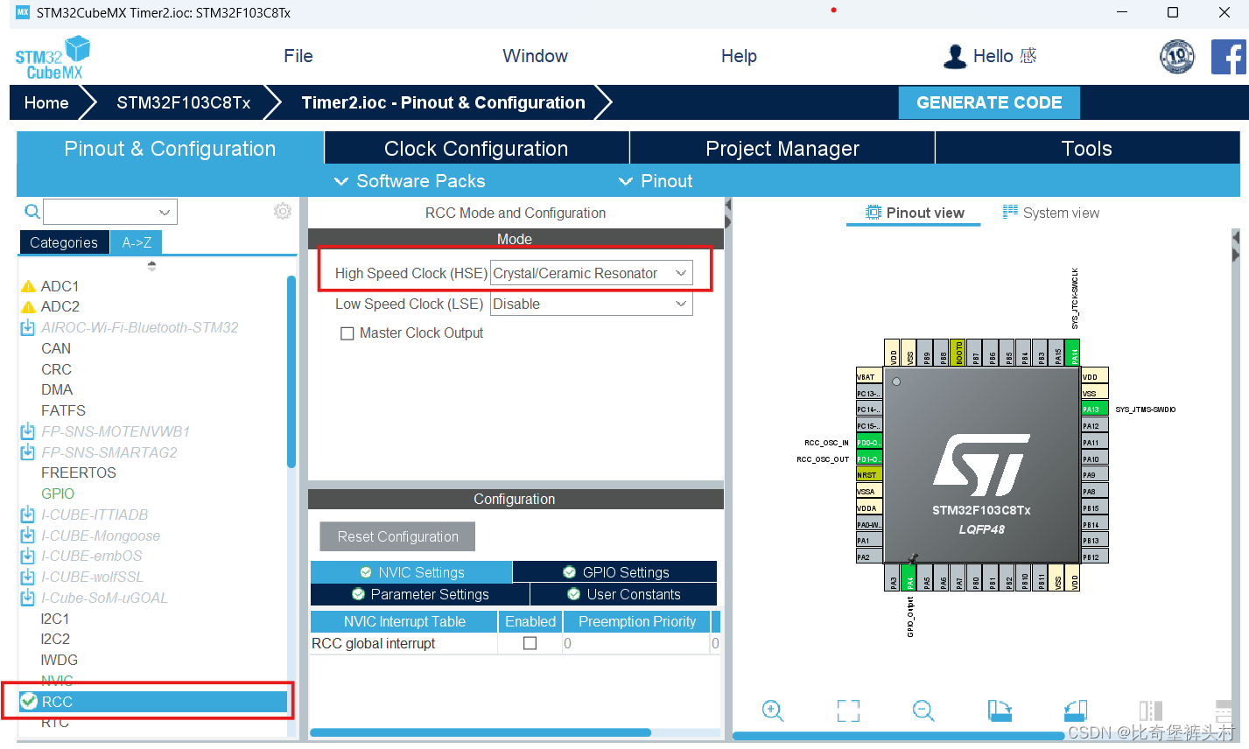This screenshot has height=749, width=1249.
Task: Select the green PA4 pin on the chip
Action: point(909,577)
